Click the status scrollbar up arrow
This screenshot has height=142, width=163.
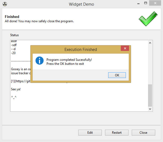point(150,43)
